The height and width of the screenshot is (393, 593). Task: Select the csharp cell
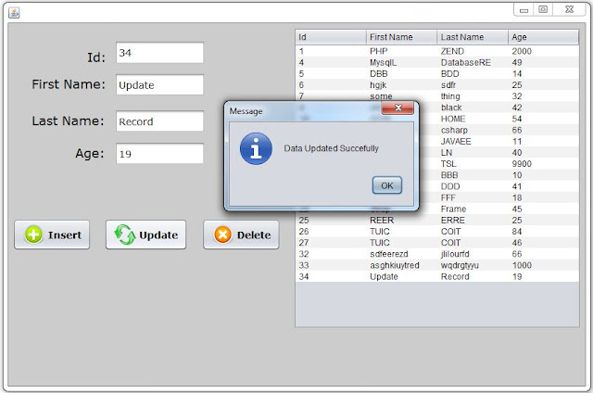pos(473,130)
